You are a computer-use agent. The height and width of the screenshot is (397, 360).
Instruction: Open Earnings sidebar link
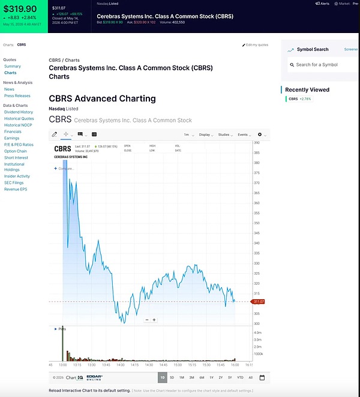(x=11, y=138)
